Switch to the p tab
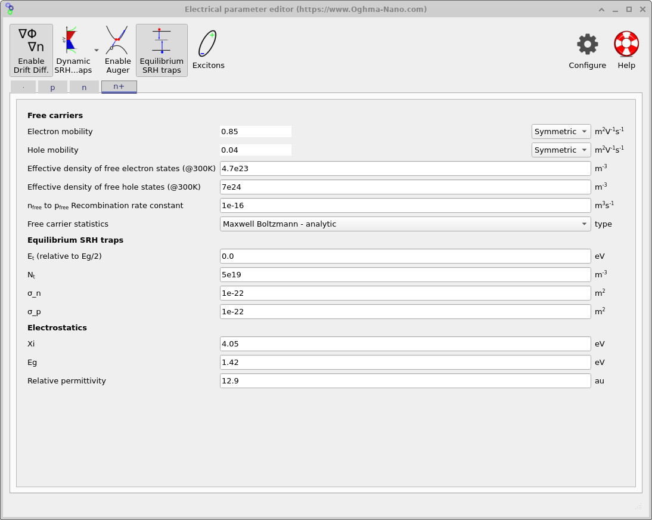The image size is (652, 520). pyautogui.click(x=52, y=86)
